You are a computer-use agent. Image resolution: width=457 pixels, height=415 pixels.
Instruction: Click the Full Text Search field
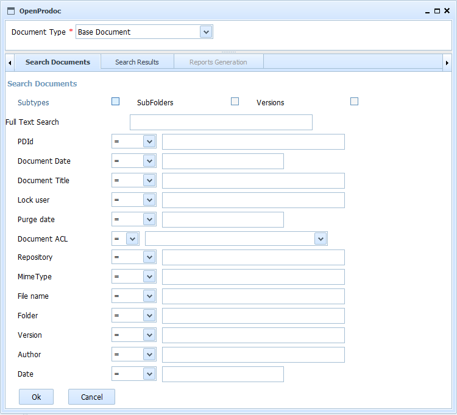click(221, 122)
